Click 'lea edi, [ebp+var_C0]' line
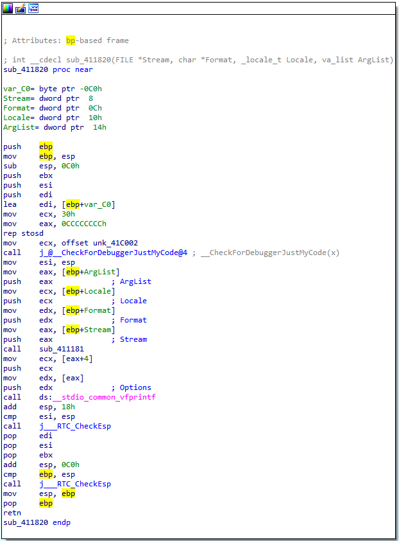Viewport: 399px width, 541px height. coord(59,204)
